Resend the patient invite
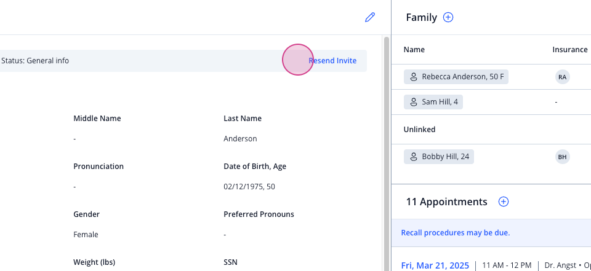 pos(332,61)
